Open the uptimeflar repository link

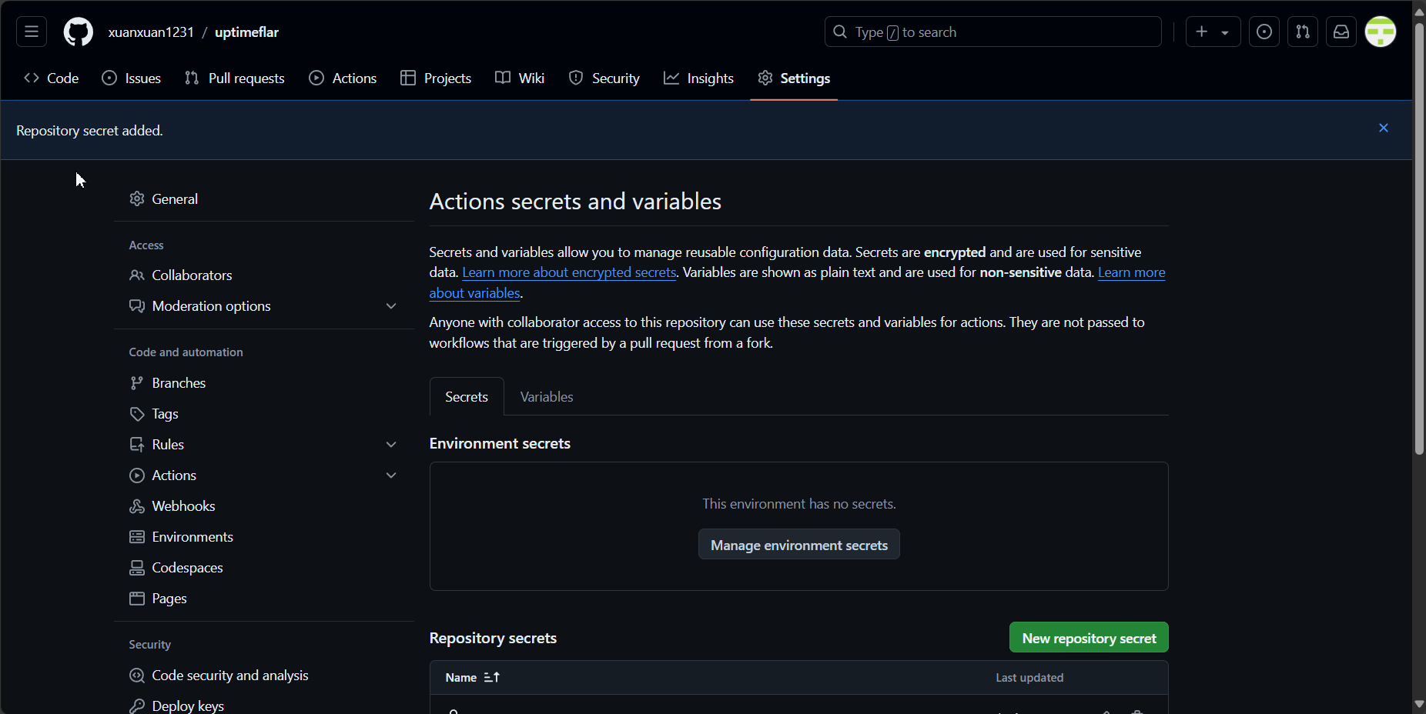(246, 32)
